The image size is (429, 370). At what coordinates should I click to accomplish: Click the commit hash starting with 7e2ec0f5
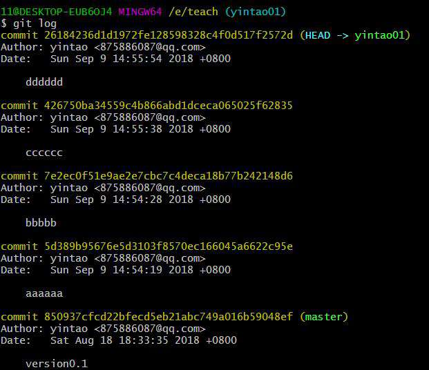tap(169, 176)
